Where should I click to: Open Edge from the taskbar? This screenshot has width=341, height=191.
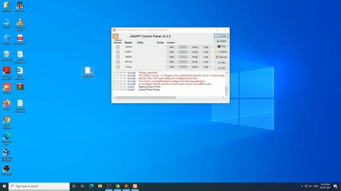[91, 186]
